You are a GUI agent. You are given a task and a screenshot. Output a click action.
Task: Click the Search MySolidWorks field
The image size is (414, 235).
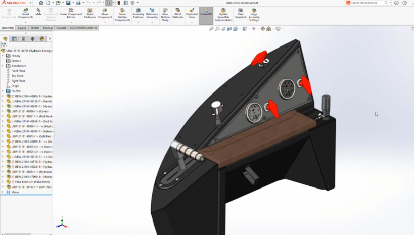point(367,3)
